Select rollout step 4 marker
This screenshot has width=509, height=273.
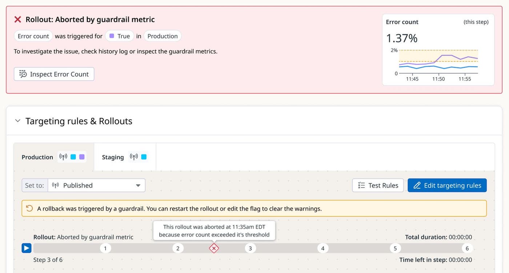pyautogui.click(x=323, y=248)
